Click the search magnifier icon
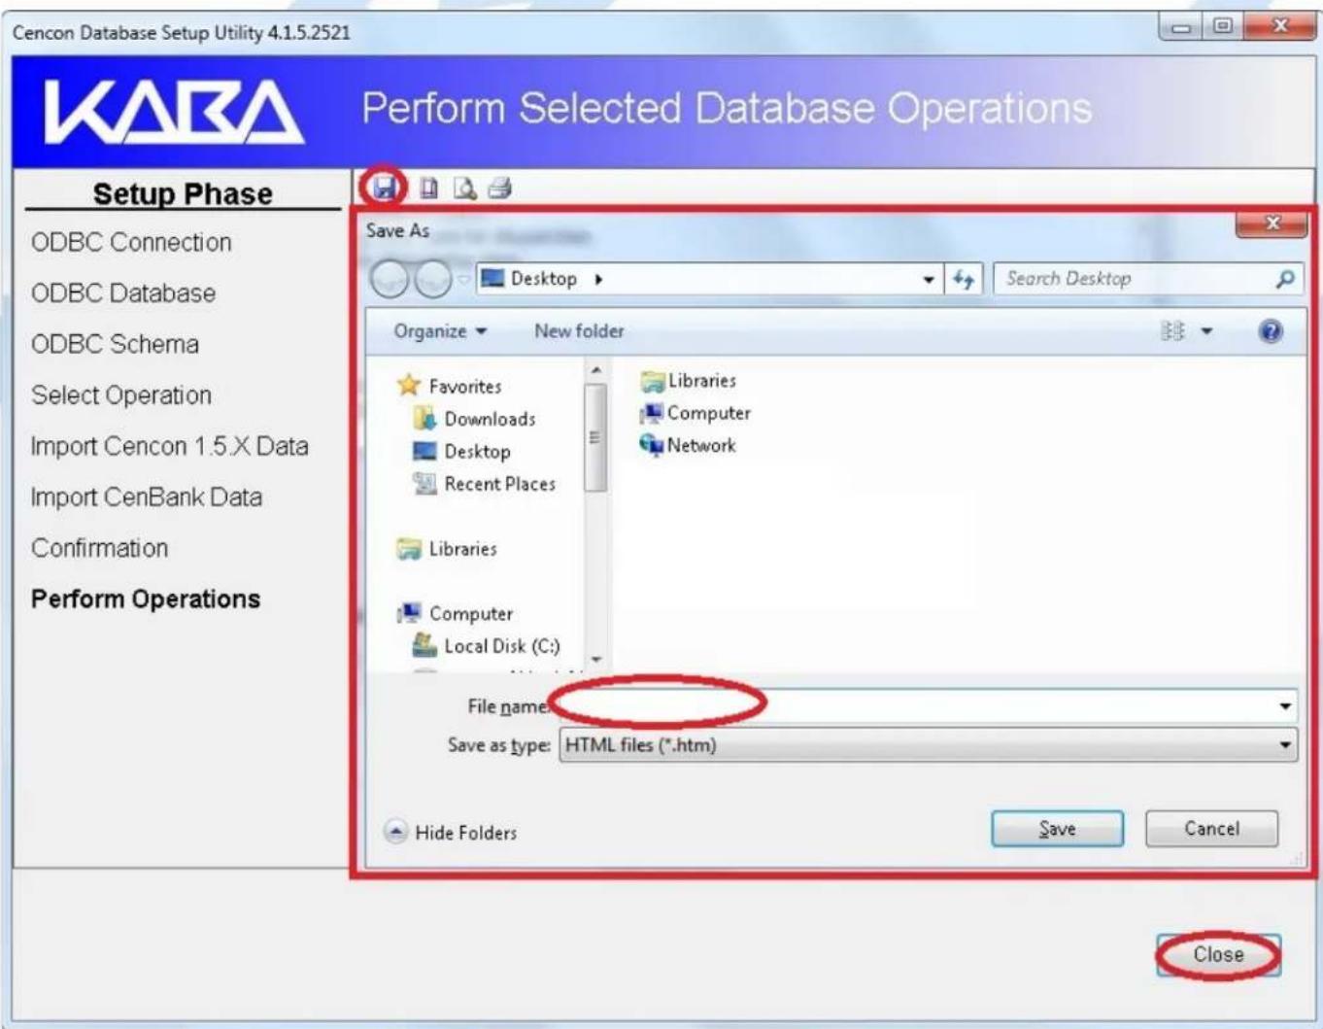1323x1029 pixels. (1284, 279)
